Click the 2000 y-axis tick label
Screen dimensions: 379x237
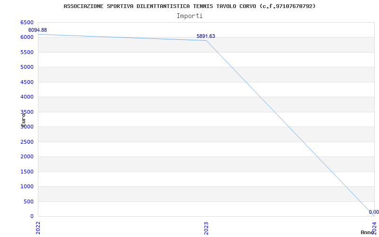point(27,157)
